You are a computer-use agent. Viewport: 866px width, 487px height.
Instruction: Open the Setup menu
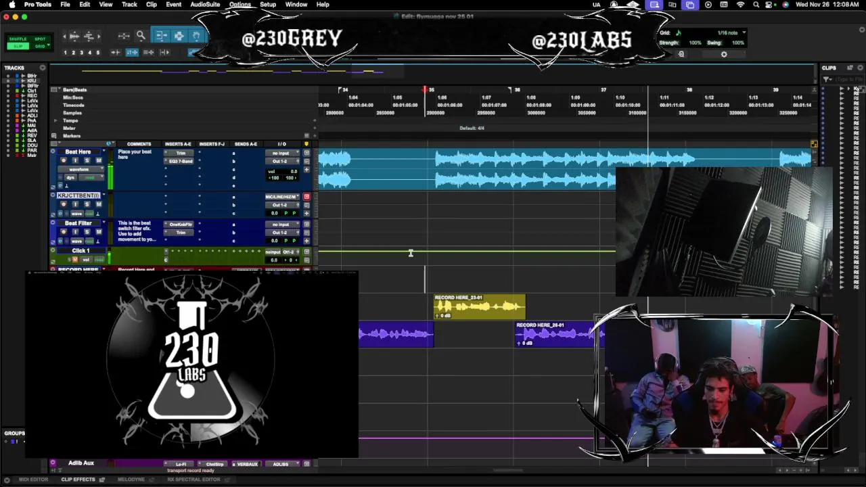pyautogui.click(x=268, y=5)
